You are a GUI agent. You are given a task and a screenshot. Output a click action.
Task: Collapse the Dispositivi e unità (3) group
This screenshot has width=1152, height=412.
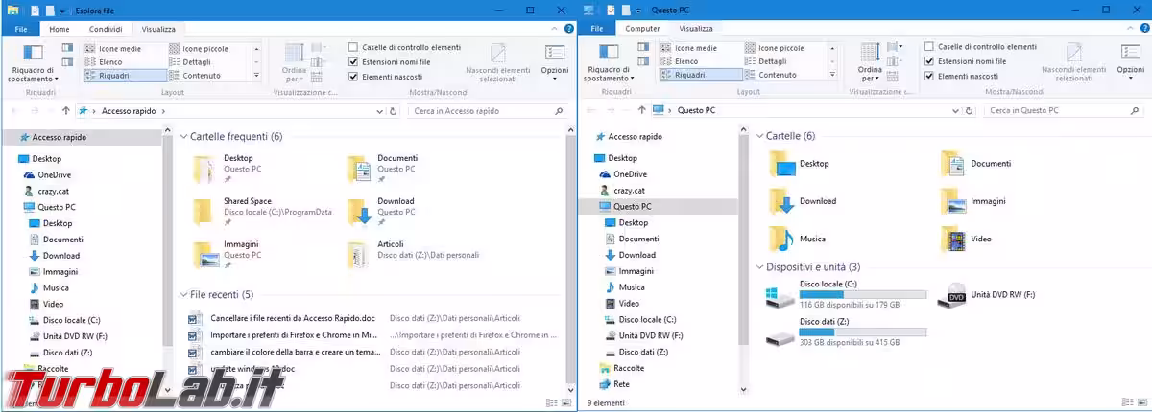tap(759, 266)
